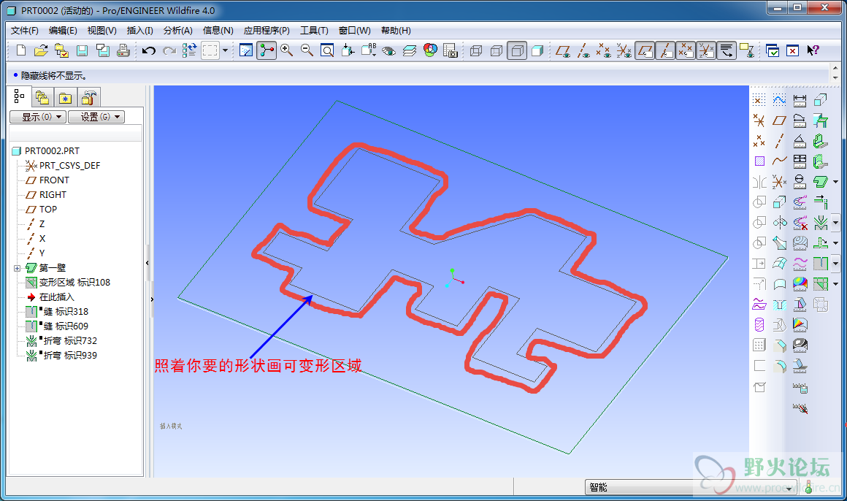Open the selection box dropdown arrow
This screenshot has width=847, height=501.
[x=225, y=51]
